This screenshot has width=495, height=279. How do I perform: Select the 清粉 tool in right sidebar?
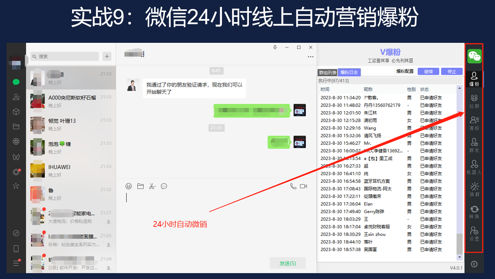[474, 124]
